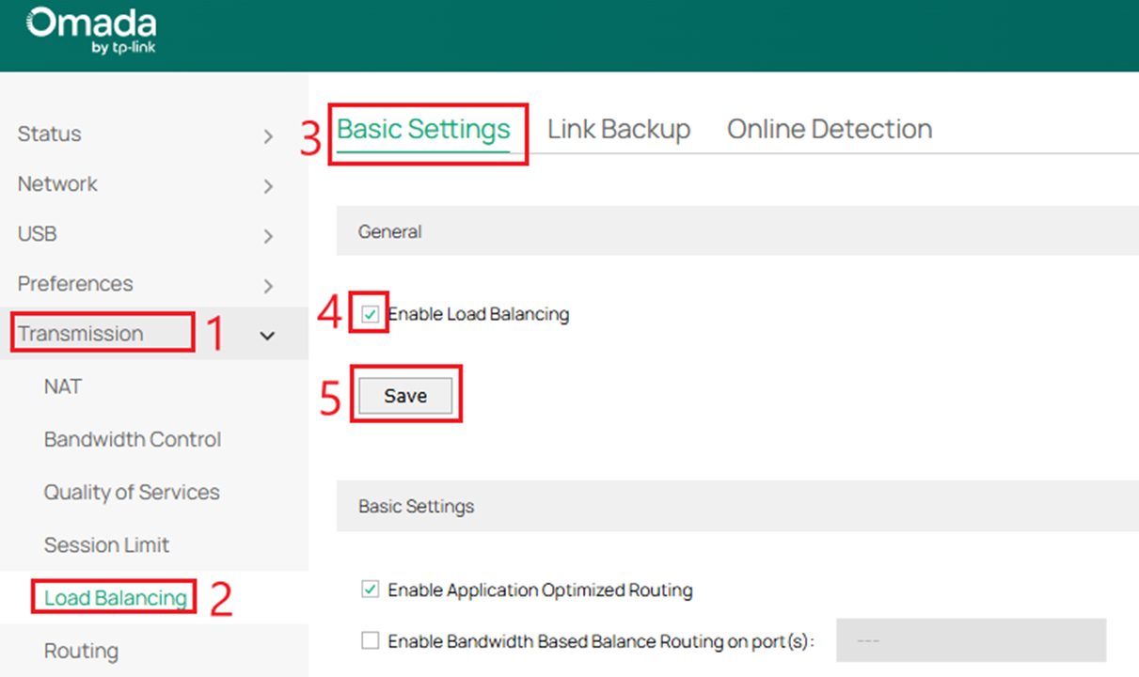The image size is (1139, 677).
Task: Open Quality of Services page
Action: tap(132, 492)
